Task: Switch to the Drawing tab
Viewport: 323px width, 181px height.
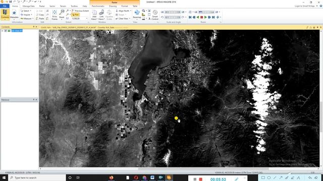Action: pyautogui.click(x=113, y=6)
